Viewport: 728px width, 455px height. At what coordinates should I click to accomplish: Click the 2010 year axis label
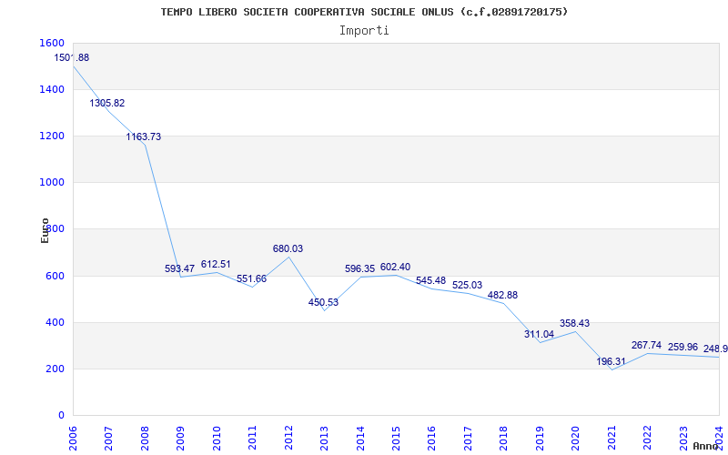(x=217, y=440)
